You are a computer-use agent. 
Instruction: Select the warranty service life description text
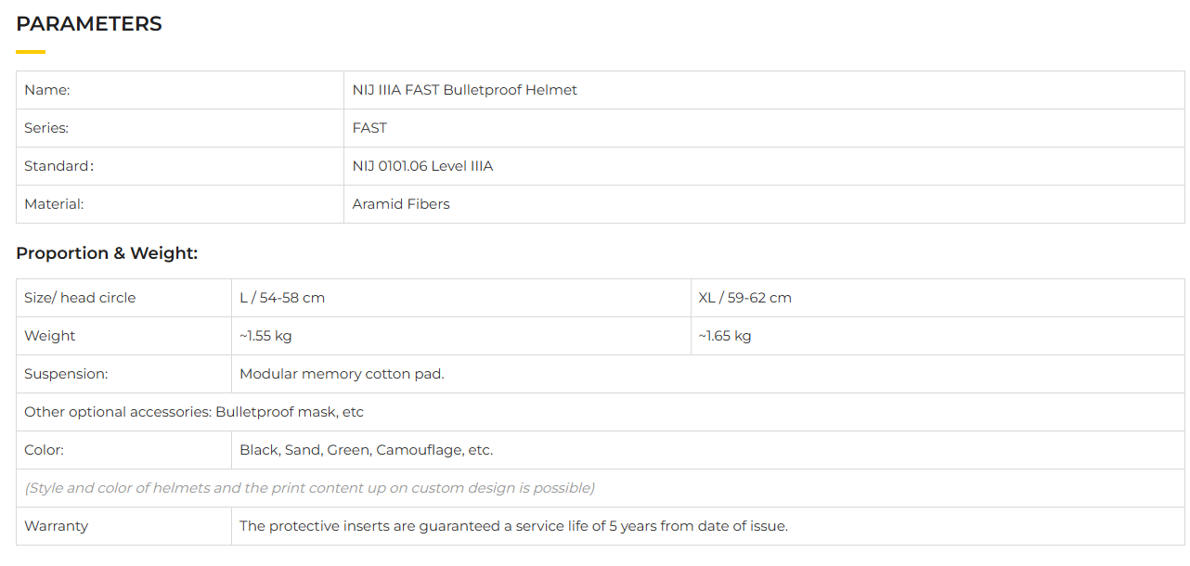(x=513, y=526)
